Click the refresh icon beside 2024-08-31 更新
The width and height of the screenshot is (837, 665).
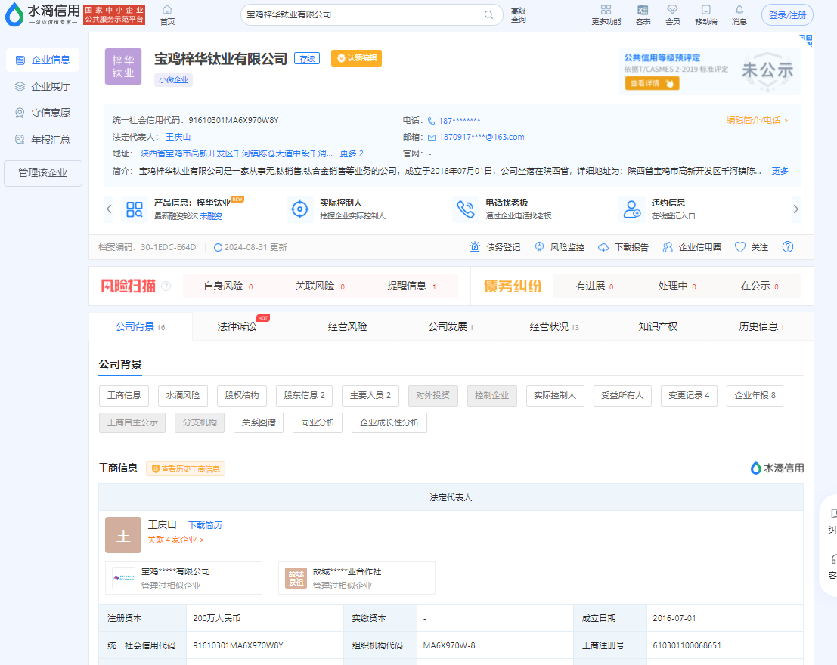pyautogui.click(x=218, y=248)
